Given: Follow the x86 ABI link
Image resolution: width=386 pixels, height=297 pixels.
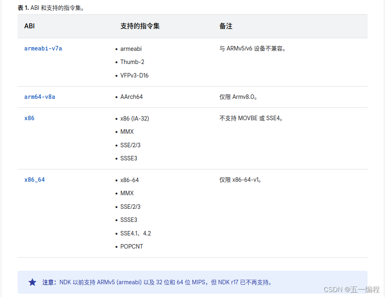Looking at the screenshot, I should point(29,118).
